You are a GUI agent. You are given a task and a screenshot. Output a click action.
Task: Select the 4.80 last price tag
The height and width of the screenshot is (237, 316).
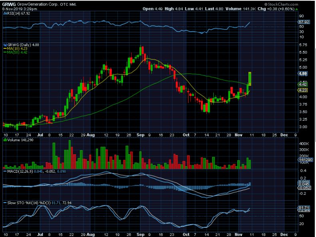[302, 74]
